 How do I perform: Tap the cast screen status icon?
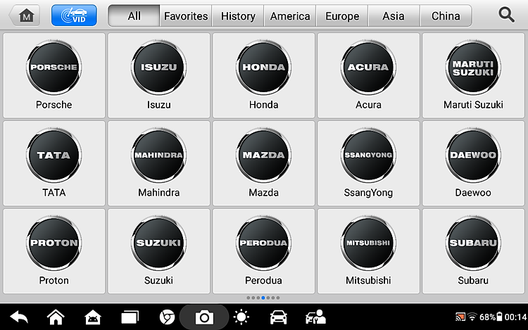460,317
